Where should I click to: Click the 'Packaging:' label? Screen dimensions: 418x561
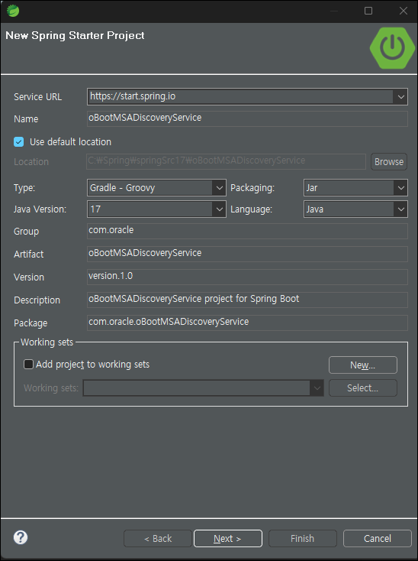tap(252, 188)
